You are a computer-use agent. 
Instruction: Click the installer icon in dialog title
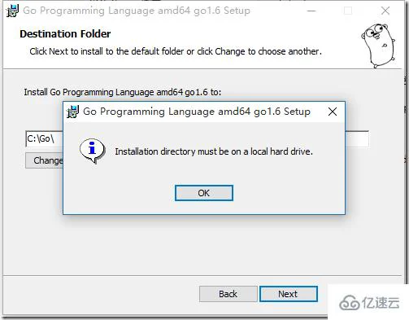(72, 112)
